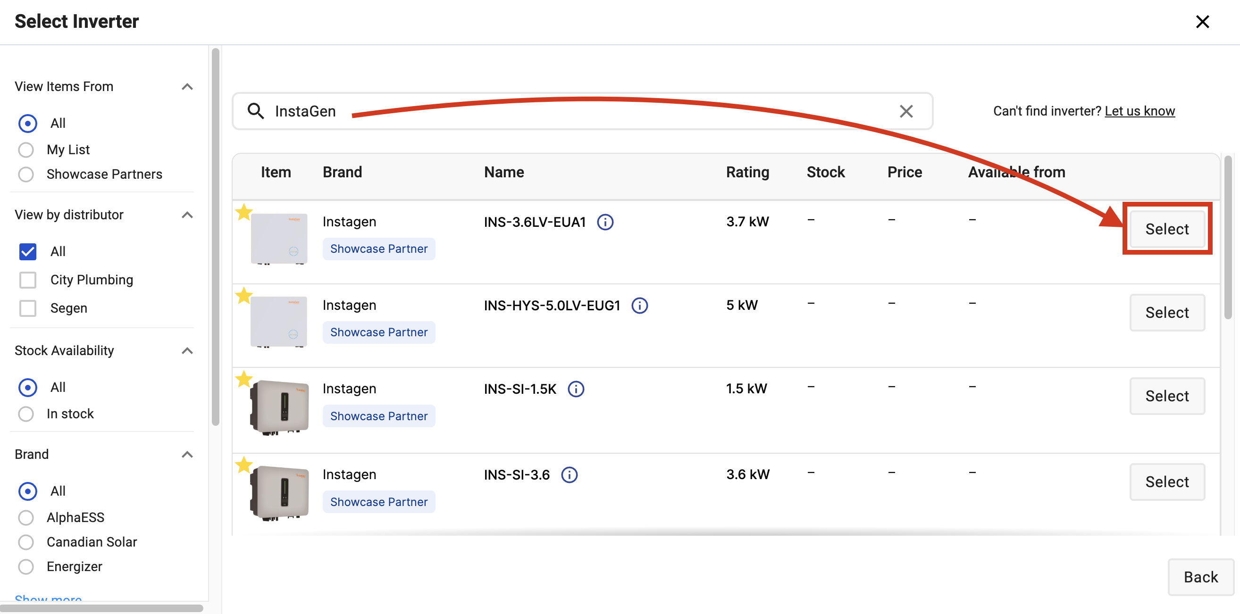Viewport: 1240px width, 614px height.
Task: Open the Let us know link
Action: [1139, 111]
